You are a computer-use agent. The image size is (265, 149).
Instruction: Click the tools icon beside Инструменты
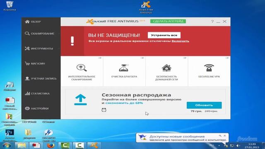click(x=27, y=48)
